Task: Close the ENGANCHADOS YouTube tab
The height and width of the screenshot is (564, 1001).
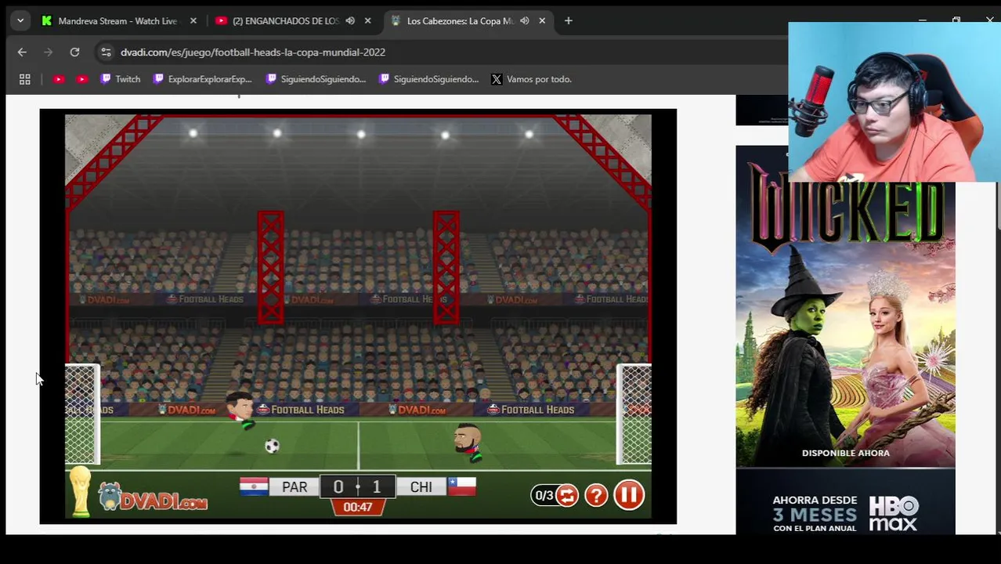Action: click(x=367, y=21)
